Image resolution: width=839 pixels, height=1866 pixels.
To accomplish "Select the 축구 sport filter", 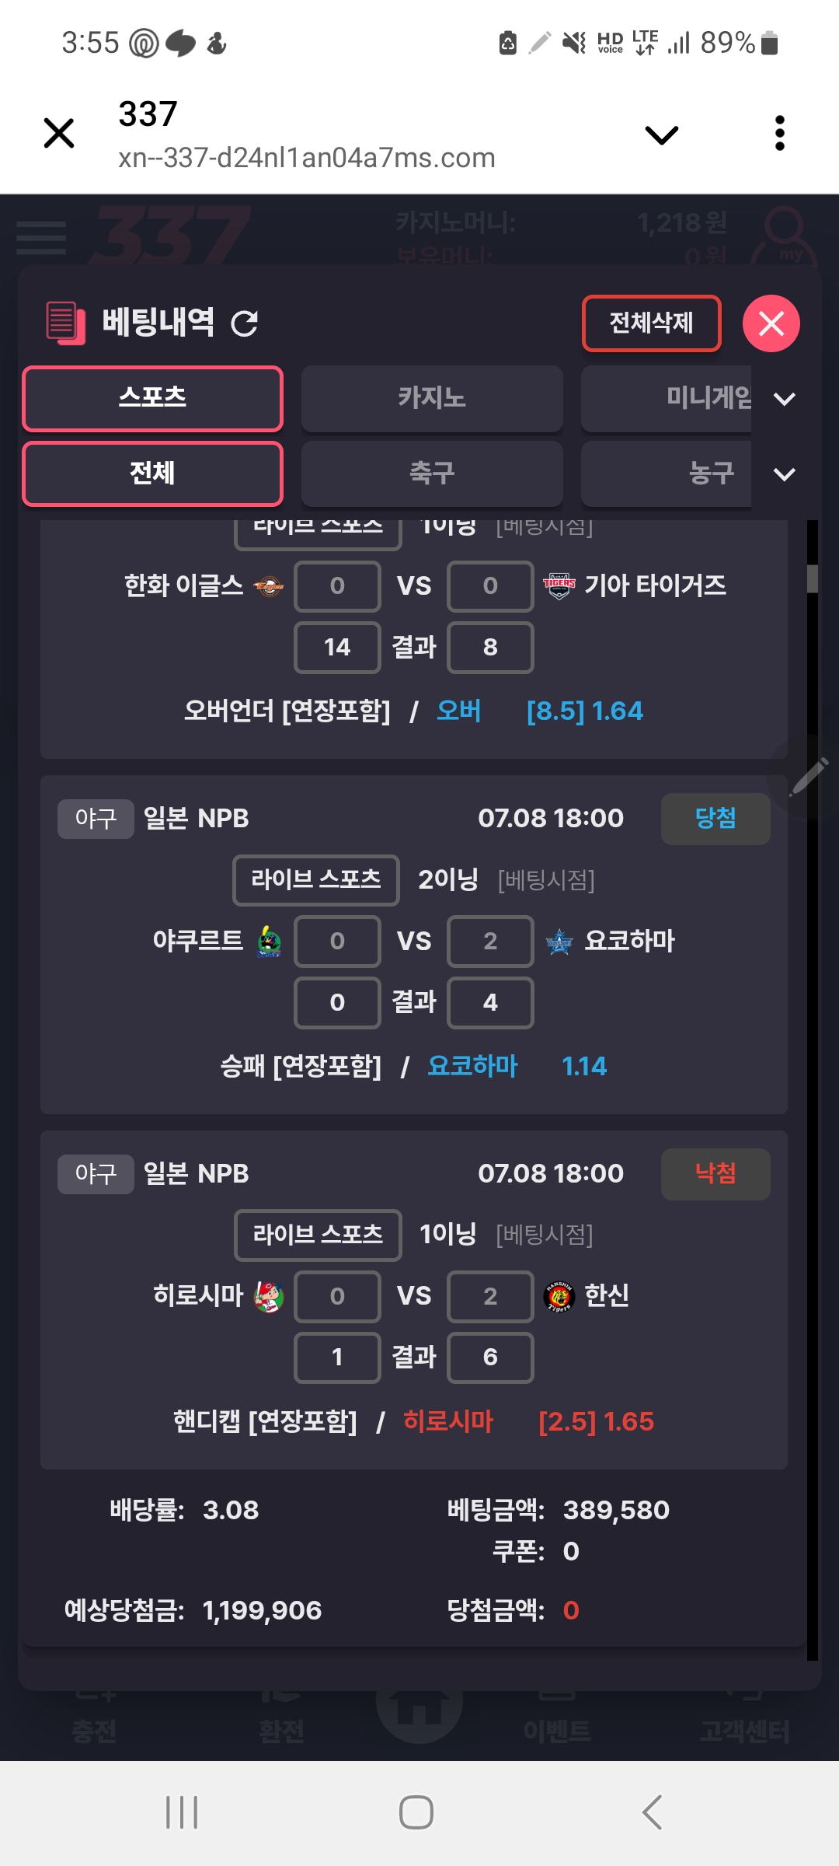I will coord(432,473).
